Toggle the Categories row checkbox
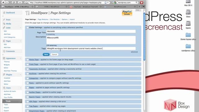 click(x=27, y=78)
